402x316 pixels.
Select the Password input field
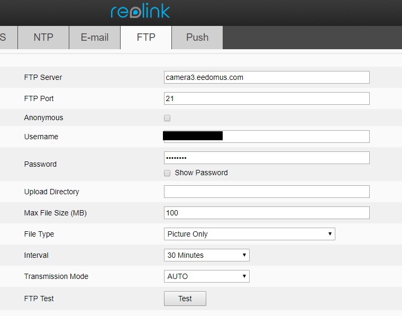click(x=267, y=158)
